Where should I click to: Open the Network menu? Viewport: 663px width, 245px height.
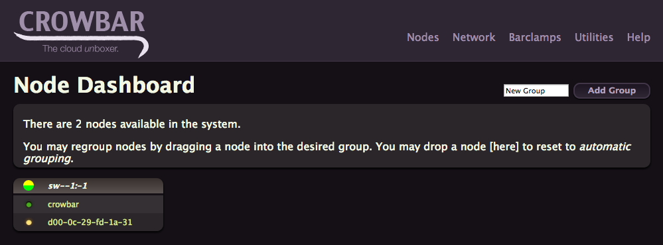[x=474, y=38]
